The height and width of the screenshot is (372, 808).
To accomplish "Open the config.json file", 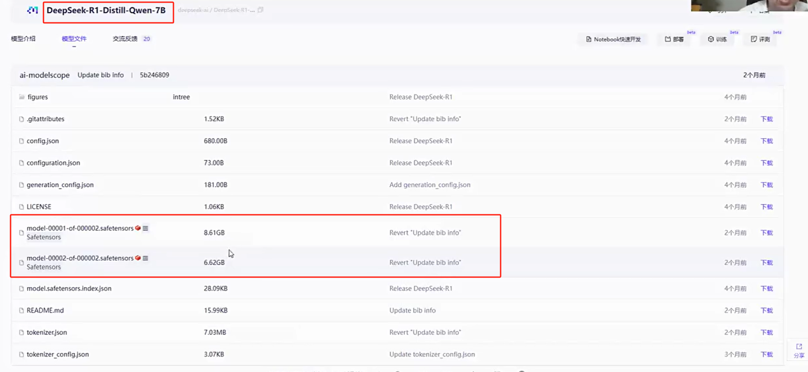I will tap(43, 141).
